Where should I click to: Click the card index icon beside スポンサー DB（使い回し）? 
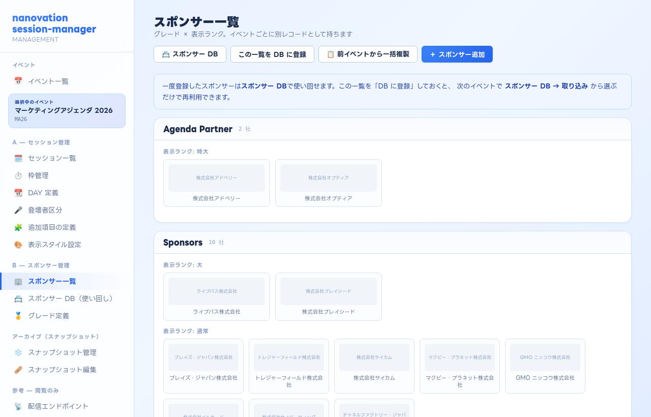pyautogui.click(x=18, y=299)
